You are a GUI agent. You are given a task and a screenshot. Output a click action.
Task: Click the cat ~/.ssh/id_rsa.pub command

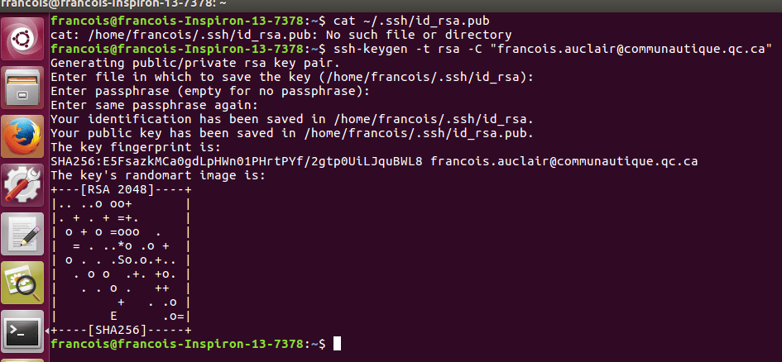(411, 21)
